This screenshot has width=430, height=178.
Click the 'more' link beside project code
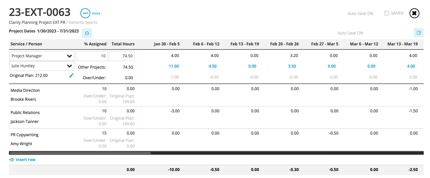coord(96,14)
